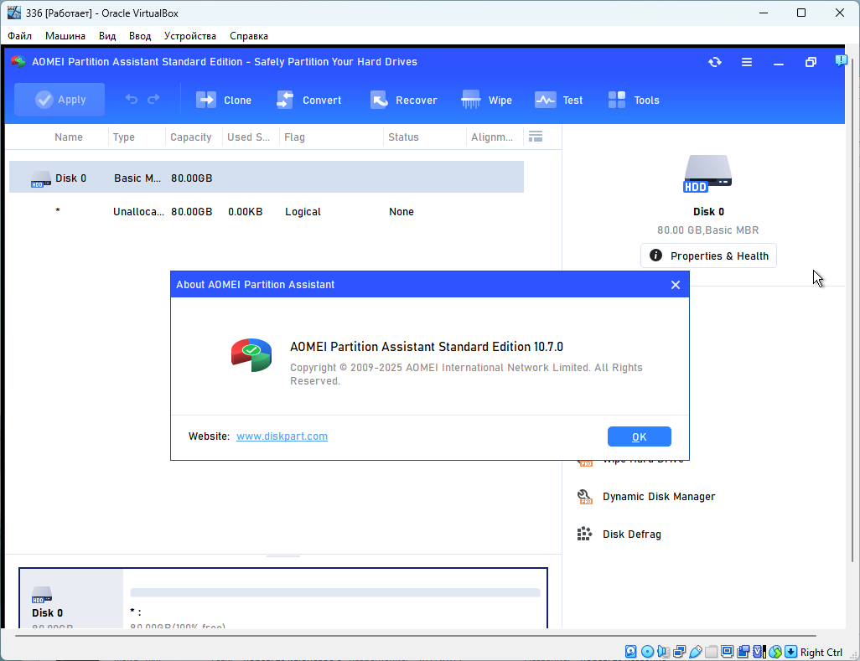Image resolution: width=860 pixels, height=661 pixels.
Task: Click the keyboard capture down-arrow icon
Action: tap(791, 651)
